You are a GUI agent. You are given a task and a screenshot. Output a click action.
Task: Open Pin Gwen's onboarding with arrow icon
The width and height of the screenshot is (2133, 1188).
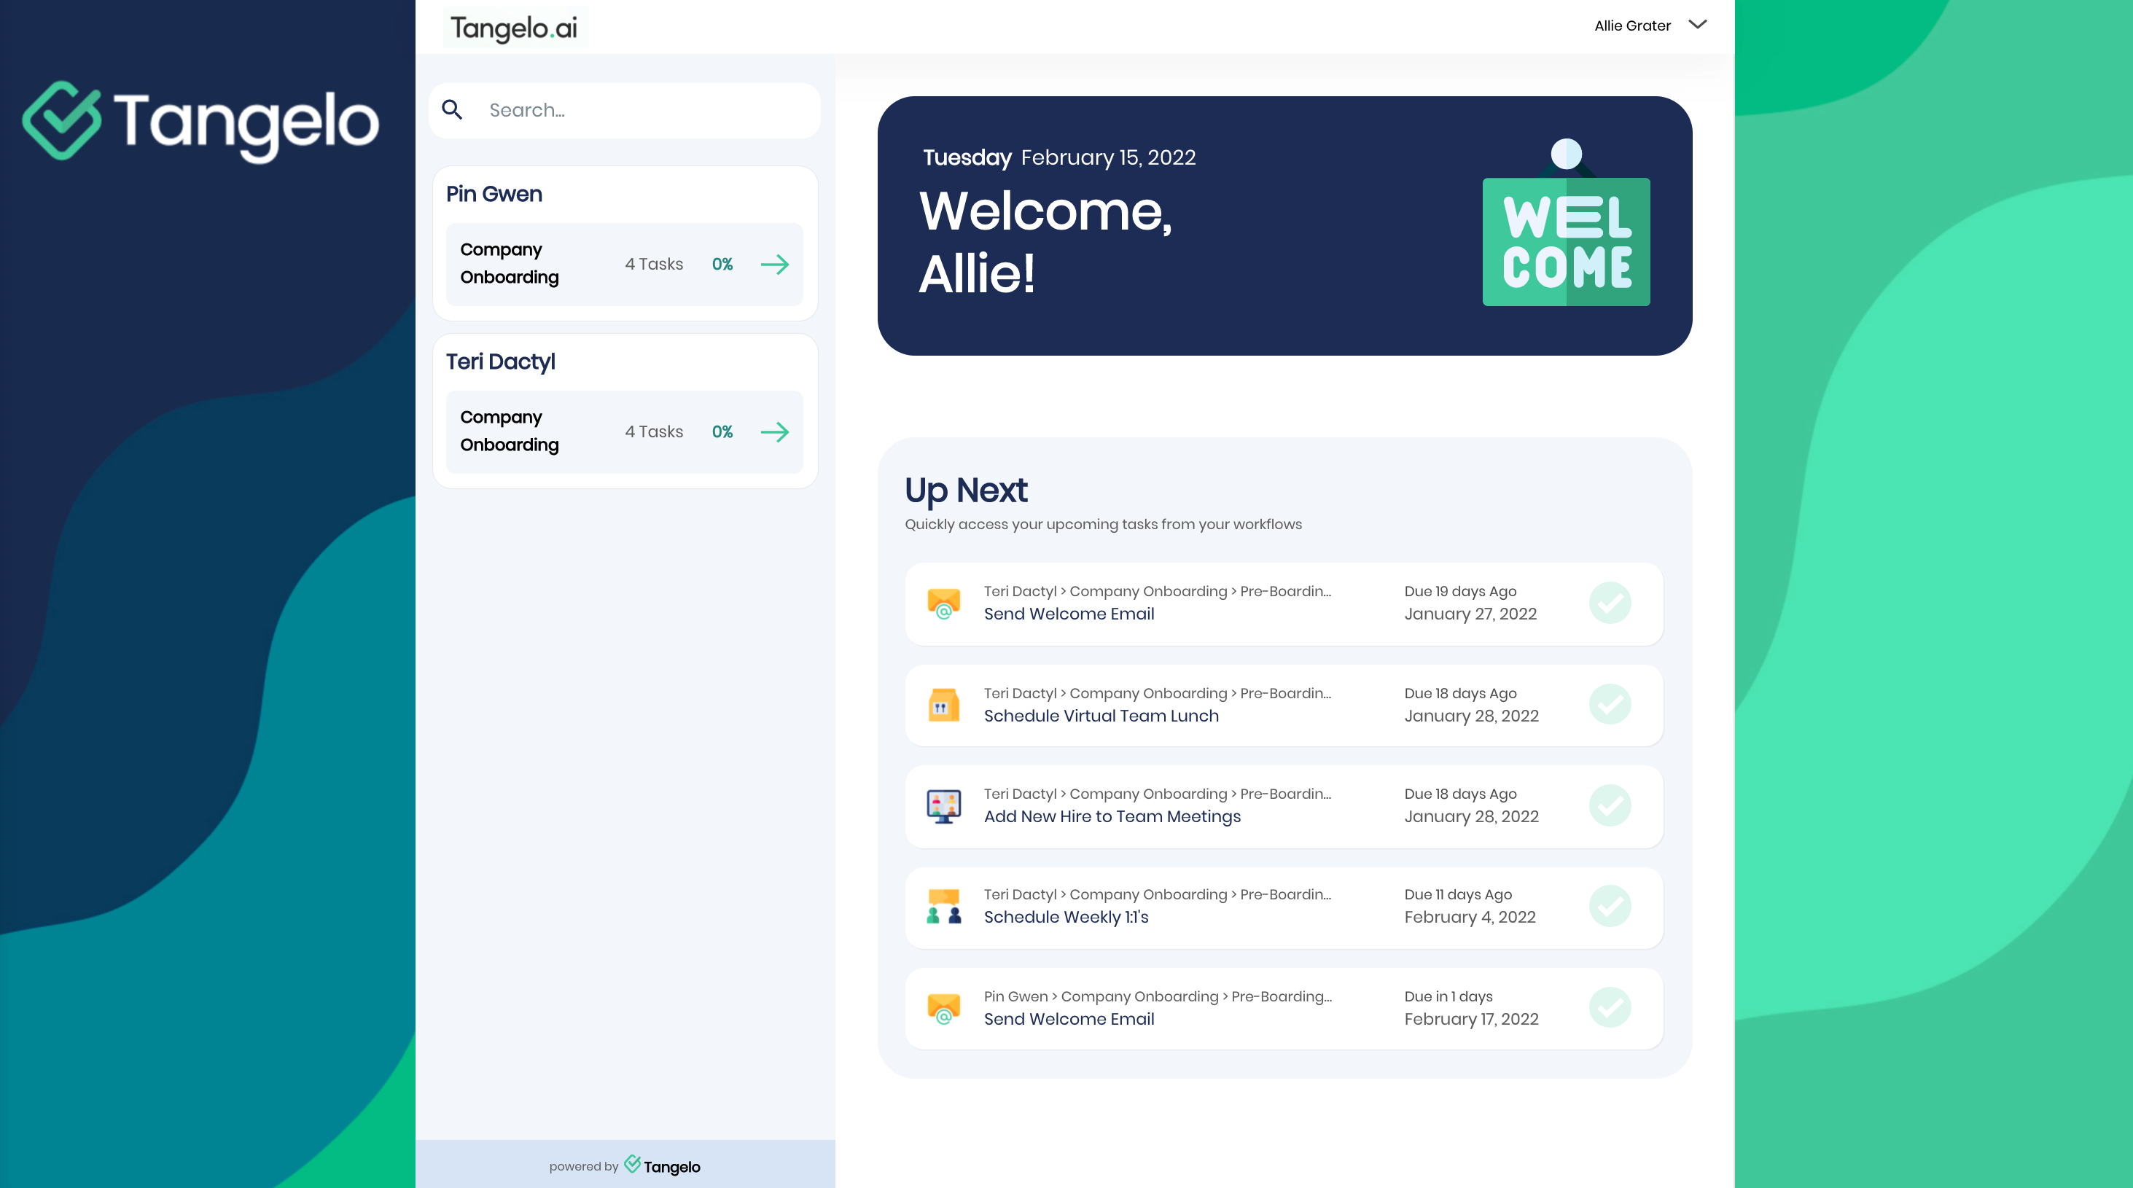coord(775,264)
